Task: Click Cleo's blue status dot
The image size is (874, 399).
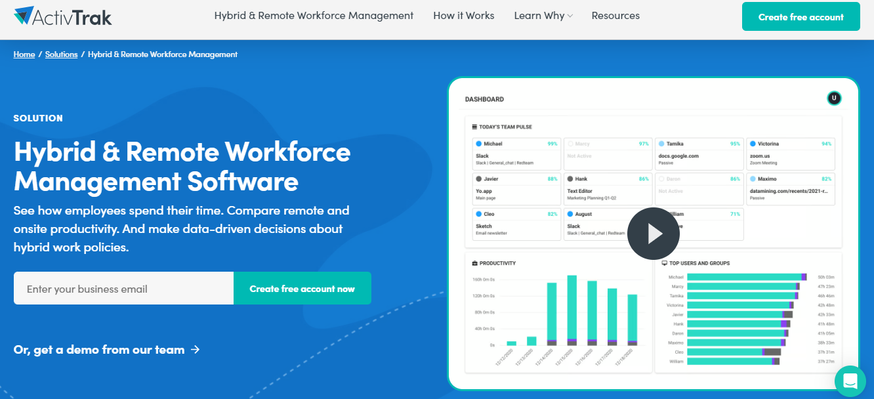Action: tap(479, 214)
